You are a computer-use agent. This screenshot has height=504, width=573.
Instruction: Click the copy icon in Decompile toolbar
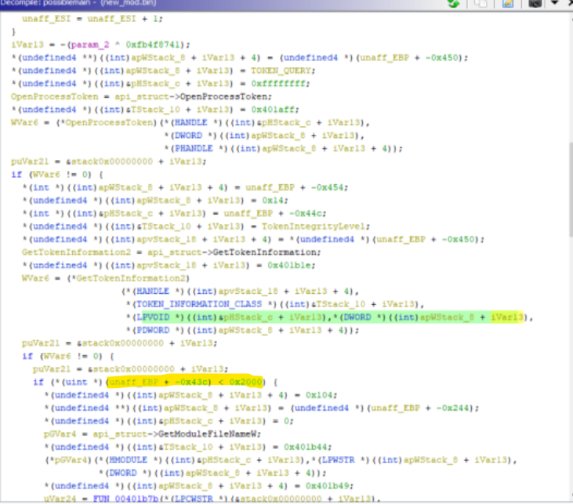tap(481, 3)
